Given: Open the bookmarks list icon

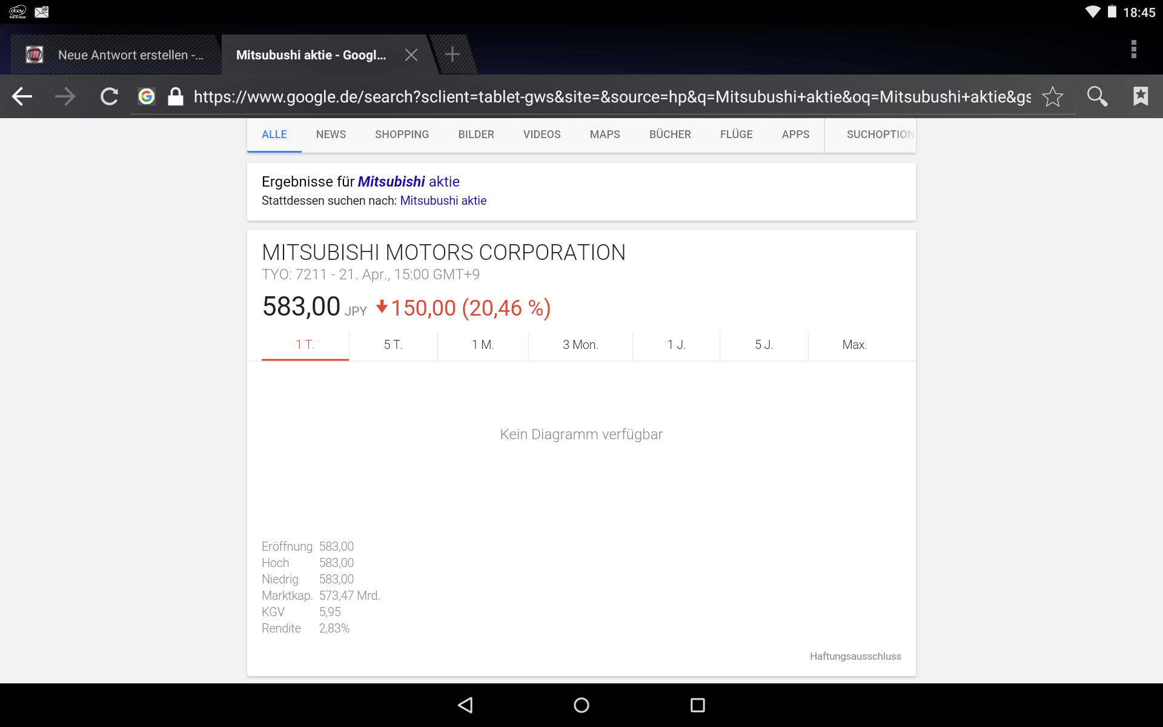Looking at the screenshot, I should coord(1141,96).
